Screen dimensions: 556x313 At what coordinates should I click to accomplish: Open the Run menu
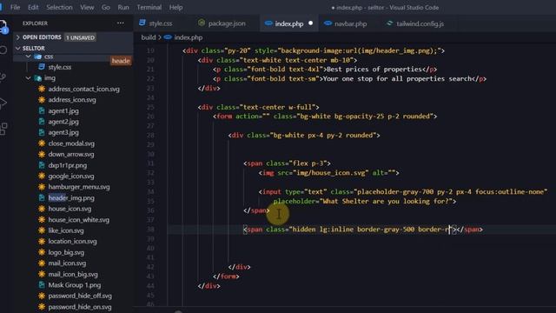pos(123,7)
